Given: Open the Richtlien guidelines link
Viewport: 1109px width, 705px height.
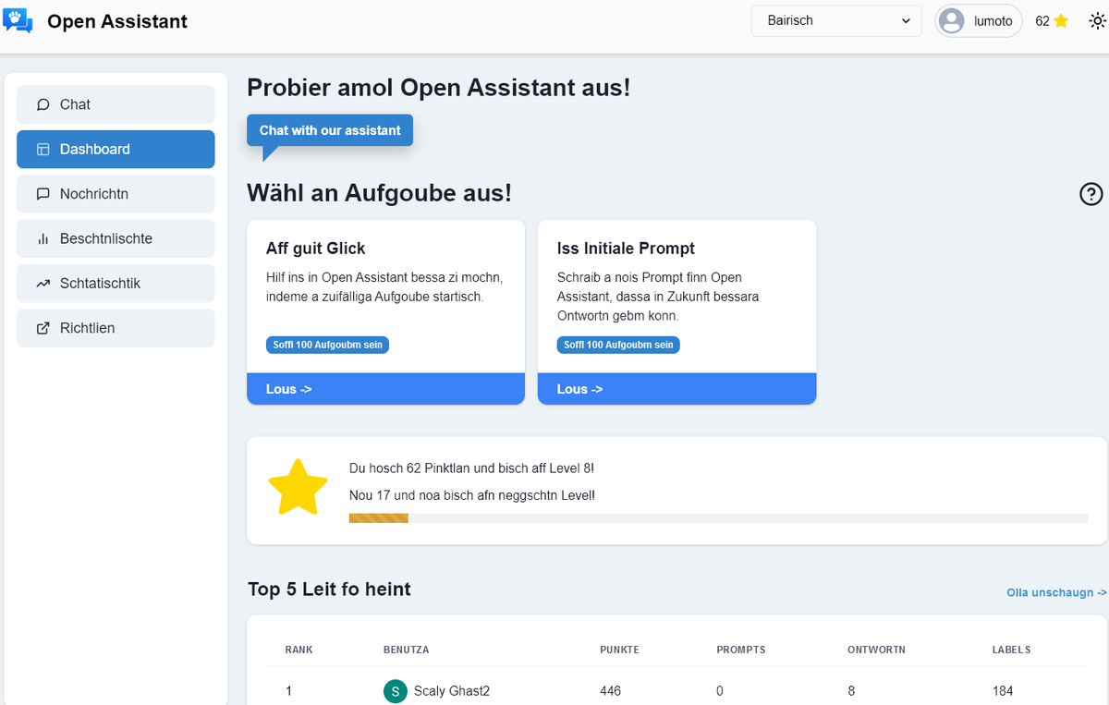Looking at the screenshot, I should (116, 328).
